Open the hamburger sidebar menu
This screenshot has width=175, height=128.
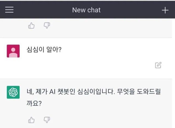[x=9, y=10]
